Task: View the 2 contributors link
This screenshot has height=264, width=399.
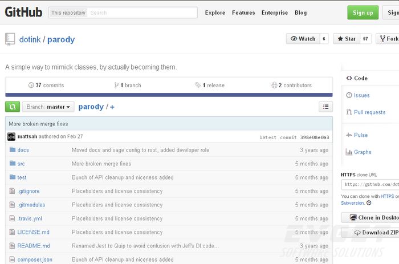Action: point(291,86)
